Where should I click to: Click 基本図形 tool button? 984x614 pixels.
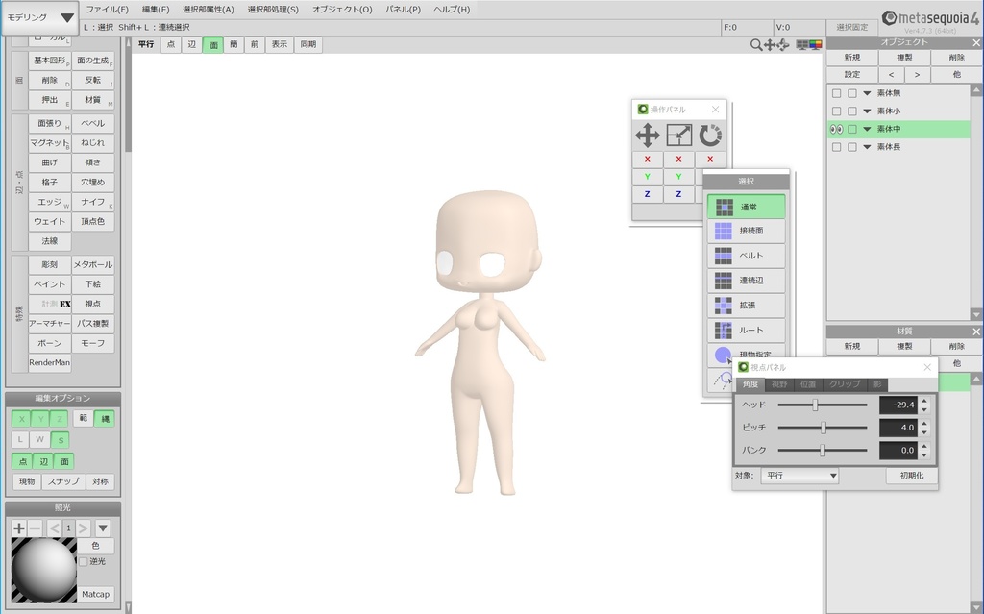click(50, 61)
